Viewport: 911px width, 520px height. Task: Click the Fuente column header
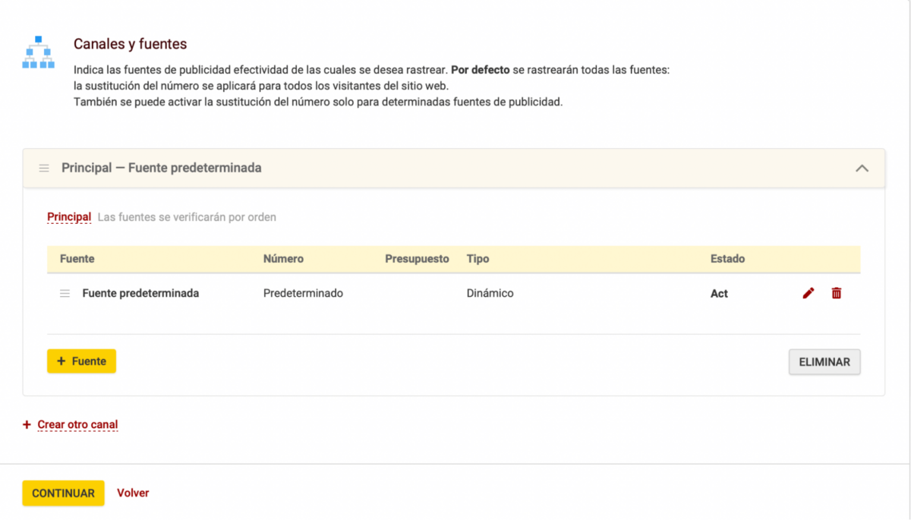[77, 259]
